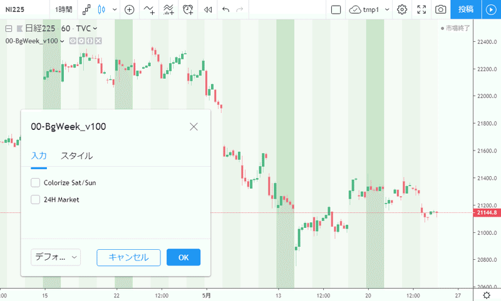Click the flag icon next to 日経225
Screen dimensions: 501x301
(x=19, y=29)
